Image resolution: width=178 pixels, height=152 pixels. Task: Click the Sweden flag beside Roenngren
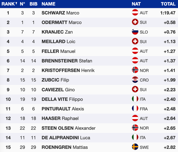point(135,147)
